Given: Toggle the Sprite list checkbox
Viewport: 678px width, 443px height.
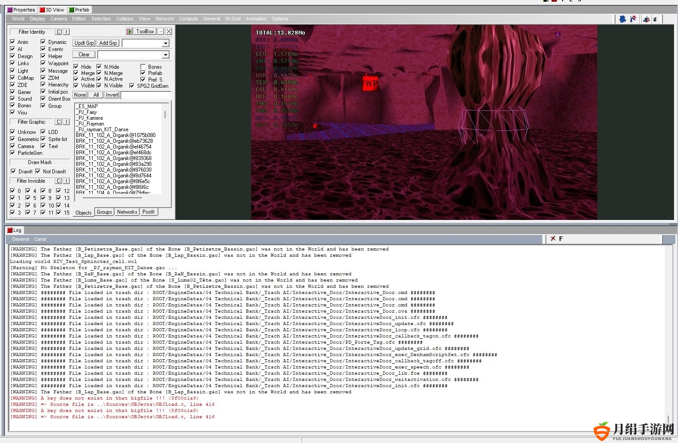Looking at the screenshot, I should click(43, 139).
